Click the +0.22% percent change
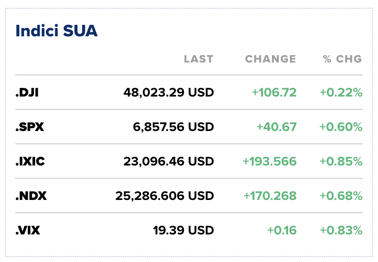Image resolution: width=378 pixels, height=262 pixels. pos(341,93)
